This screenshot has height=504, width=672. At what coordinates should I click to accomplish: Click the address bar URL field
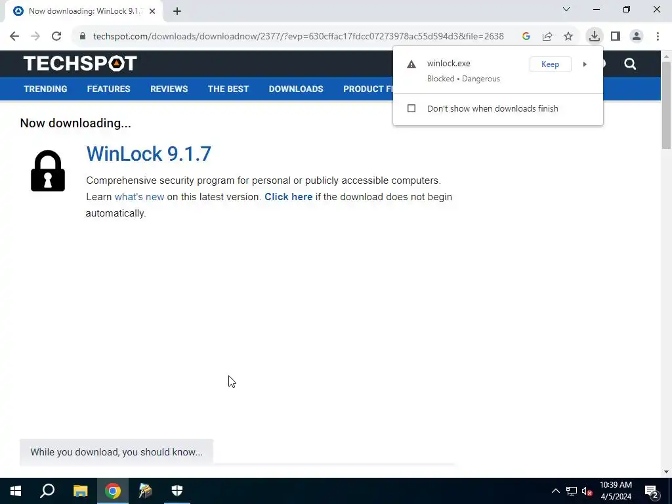point(299,37)
